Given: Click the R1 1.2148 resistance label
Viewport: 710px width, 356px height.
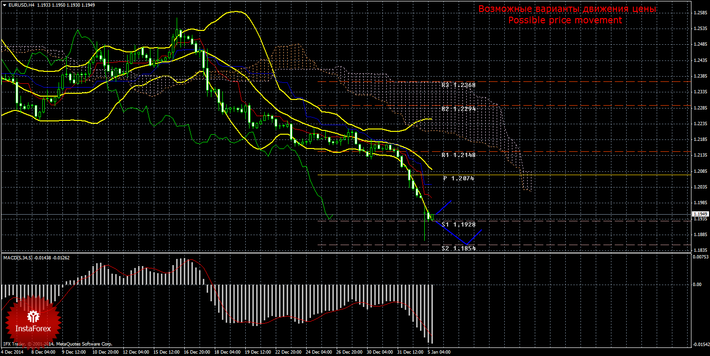Looking at the screenshot, I should (458, 155).
